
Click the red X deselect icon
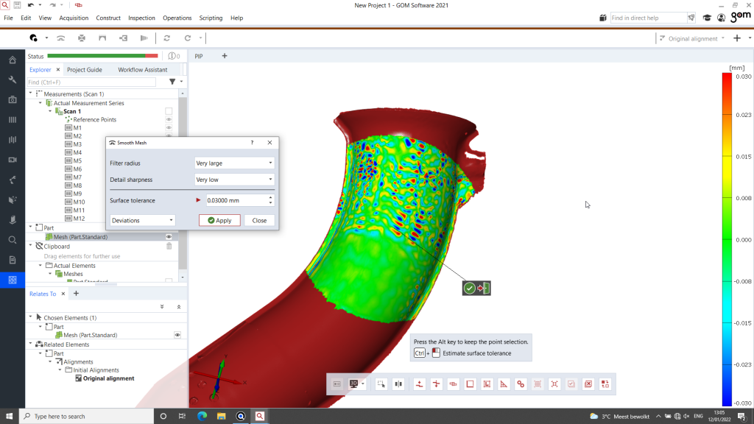coord(588,384)
